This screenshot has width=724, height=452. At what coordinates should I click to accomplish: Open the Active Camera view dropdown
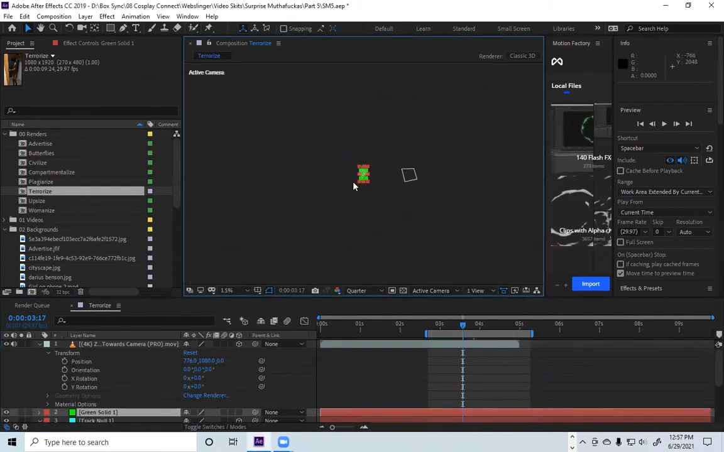point(435,291)
